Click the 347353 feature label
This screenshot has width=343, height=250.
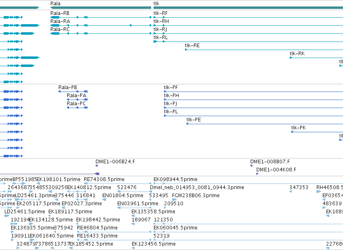point(299,187)
